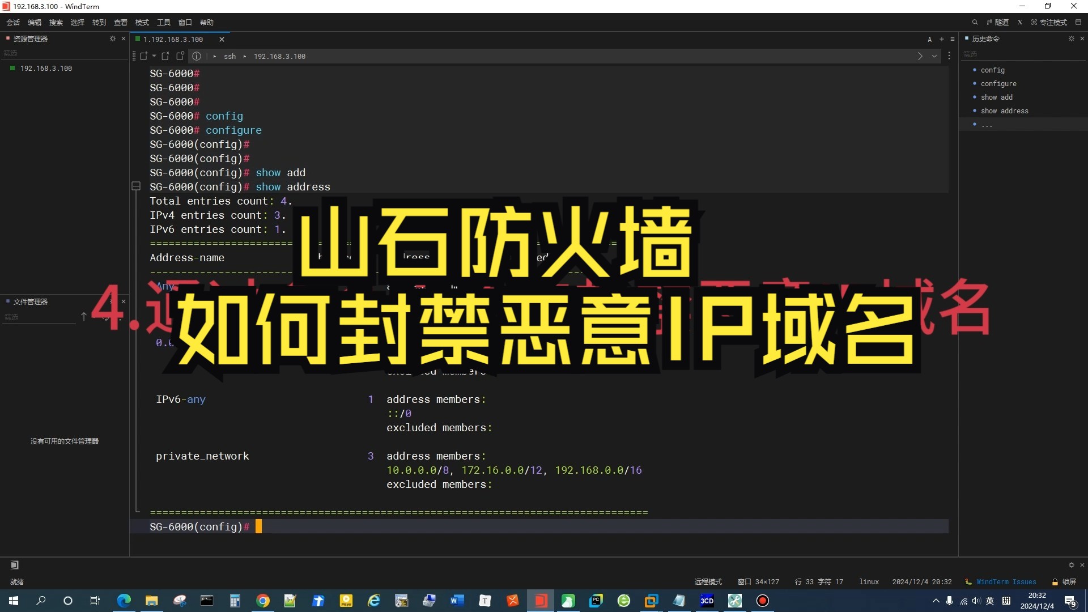The image size is (1088, 612).
Task: Close the 文件管理器 panel
Action: coord(123,301)
